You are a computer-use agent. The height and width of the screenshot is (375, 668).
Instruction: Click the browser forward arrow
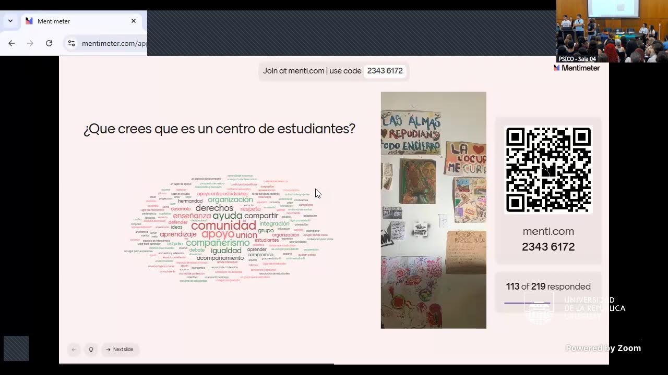pos(30,43)
